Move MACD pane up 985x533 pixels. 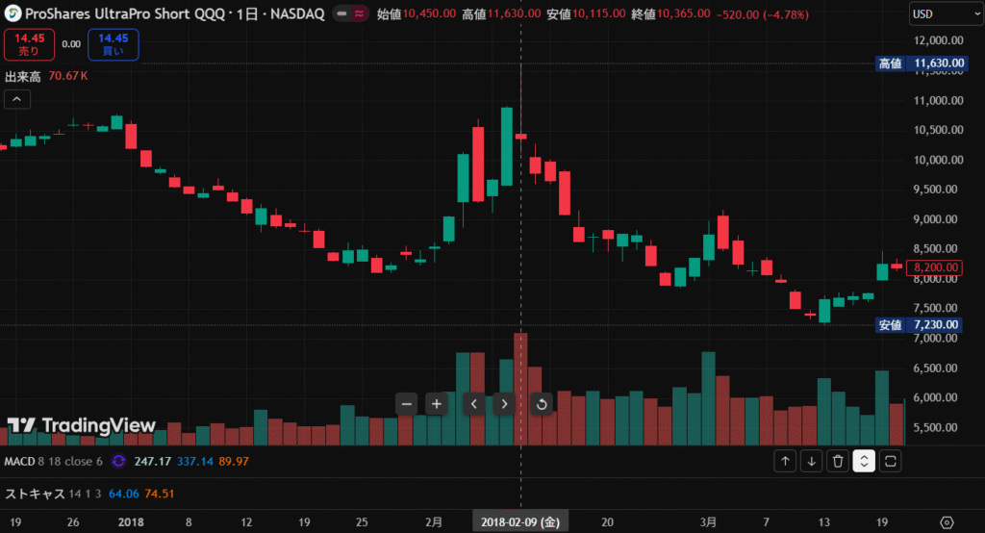pyautogui.click(x=786, y=462)
